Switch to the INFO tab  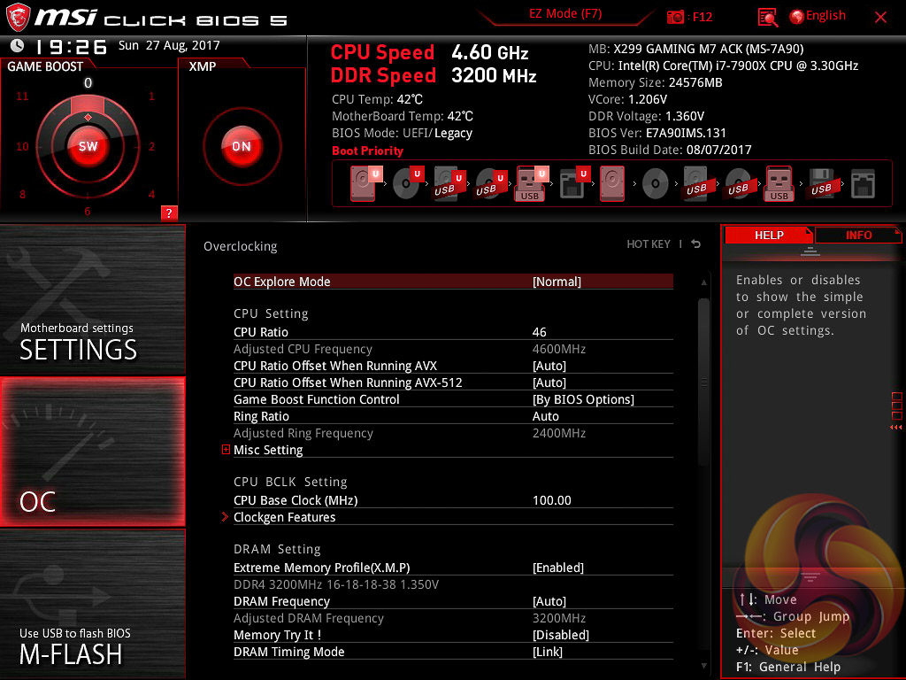(x=858, y=235)
